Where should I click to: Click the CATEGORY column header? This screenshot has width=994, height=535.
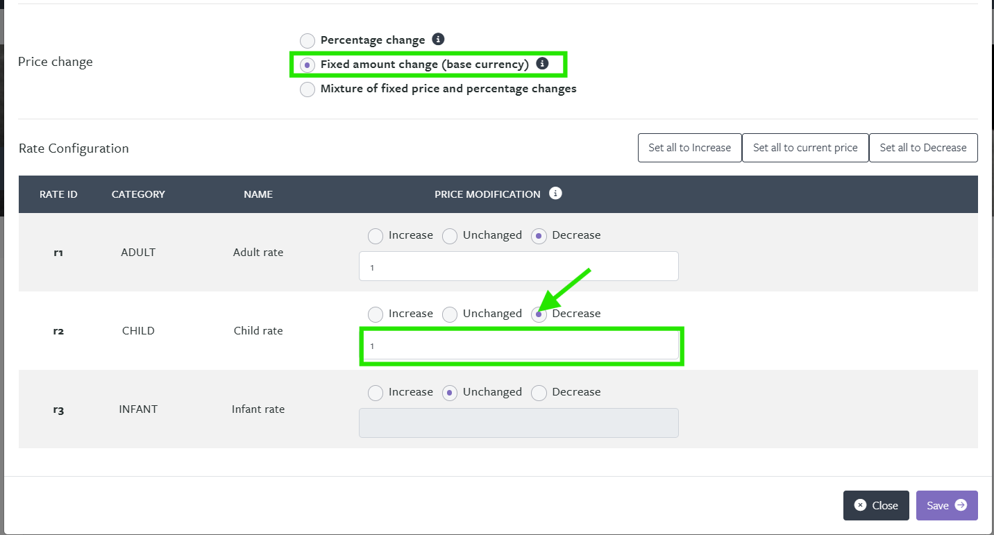pos(138,194)
